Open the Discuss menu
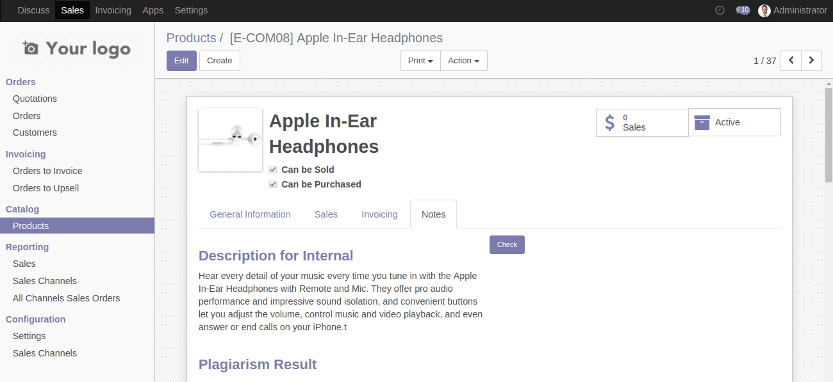Viewport: 833px width, 382px height. pos(33,10)
